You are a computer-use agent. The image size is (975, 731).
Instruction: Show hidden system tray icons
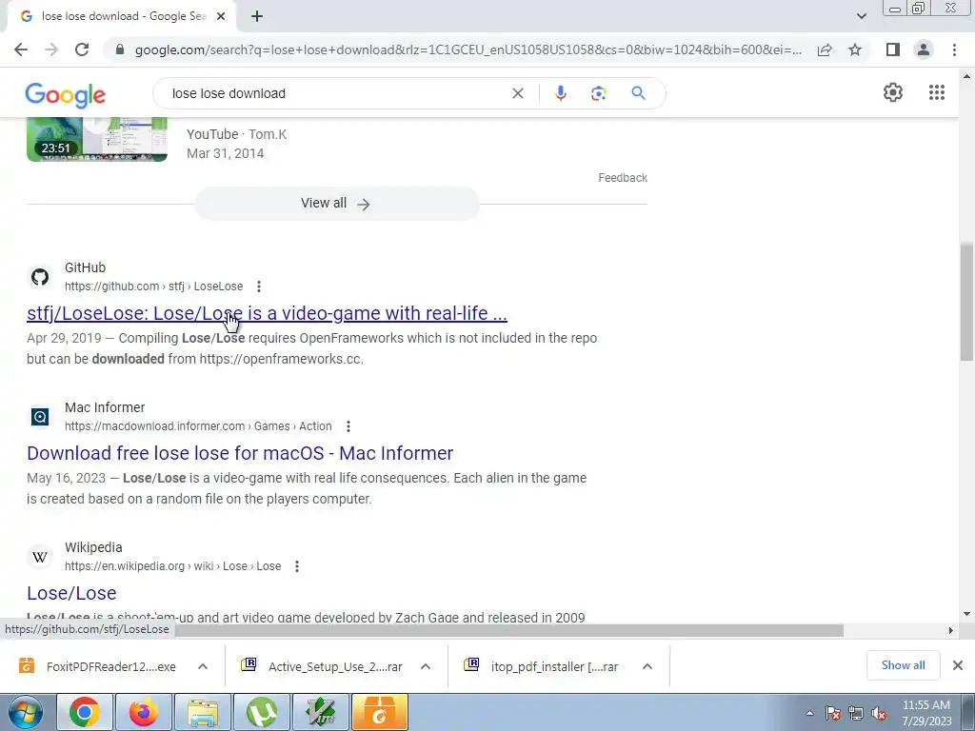click(809, 713)
